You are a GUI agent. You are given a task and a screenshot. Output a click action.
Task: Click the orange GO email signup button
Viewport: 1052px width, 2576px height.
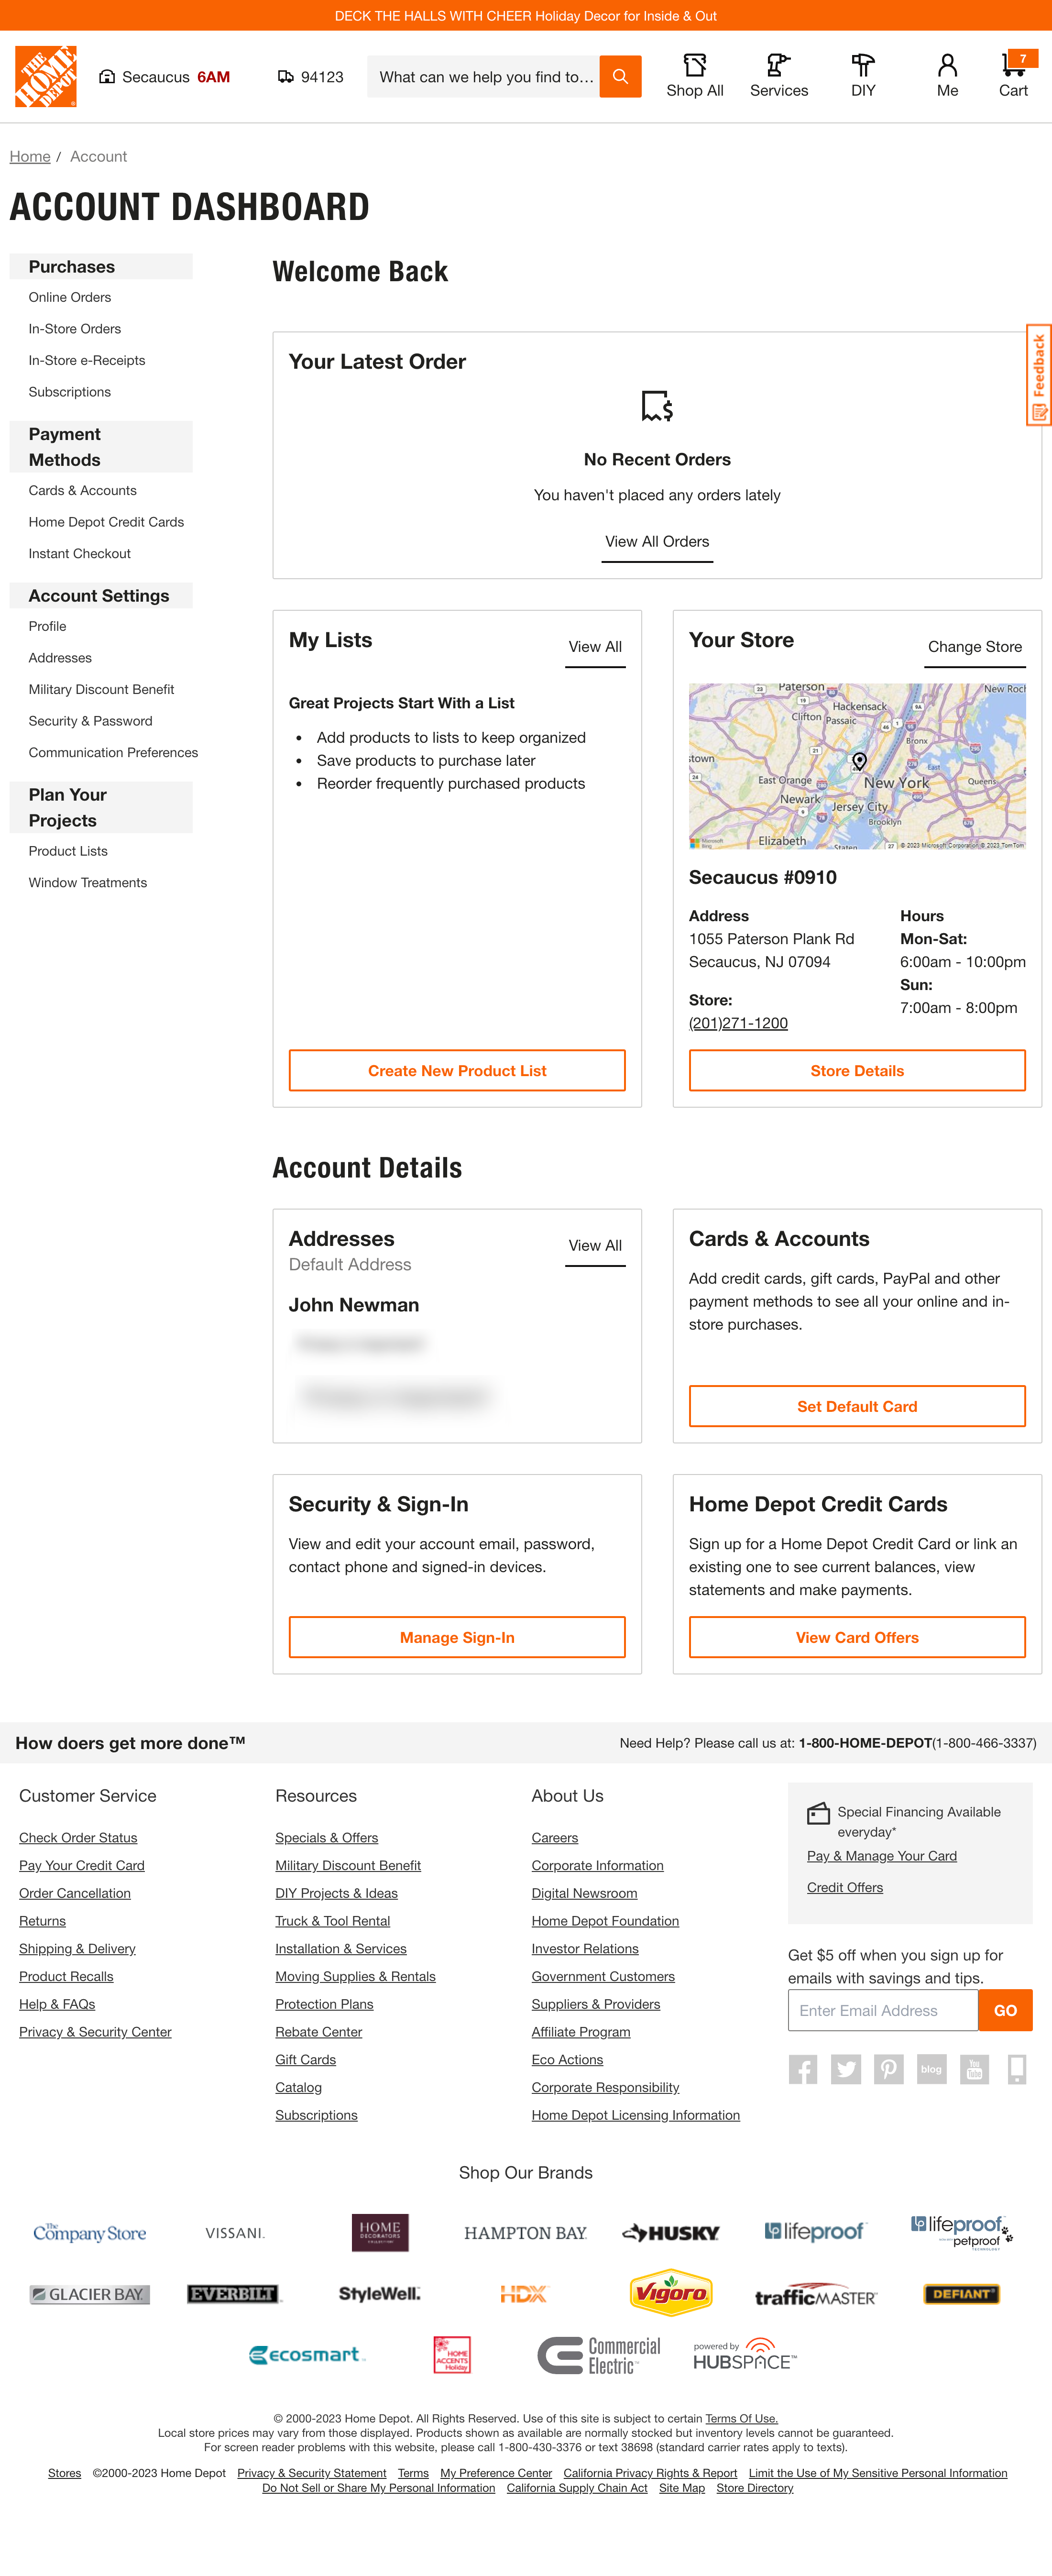click(x=1005, y=2010)
